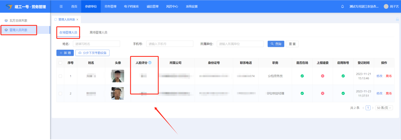
Task: Click the 手机号 input field
Action: [x=170, y=44]
